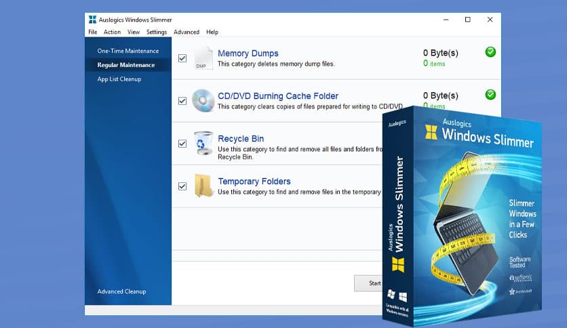
Task: Click the Recycle Bin category title
Action: 241,139
